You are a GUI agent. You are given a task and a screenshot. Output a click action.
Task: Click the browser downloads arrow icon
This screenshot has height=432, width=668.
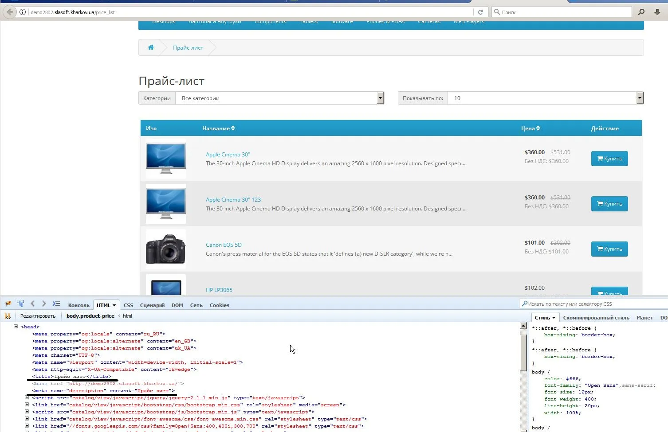[657, 12]
